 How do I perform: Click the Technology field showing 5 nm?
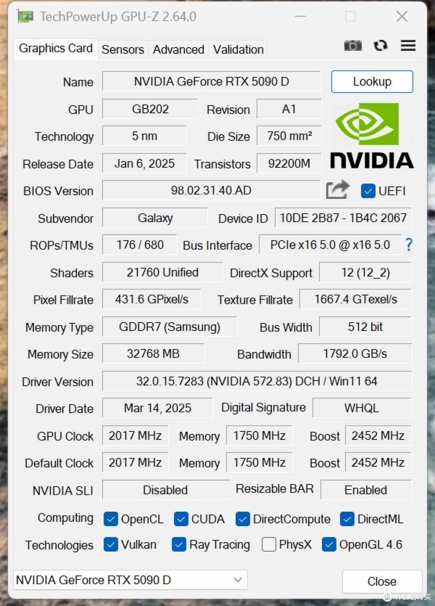pyautogui.click(x=145, y=136)
